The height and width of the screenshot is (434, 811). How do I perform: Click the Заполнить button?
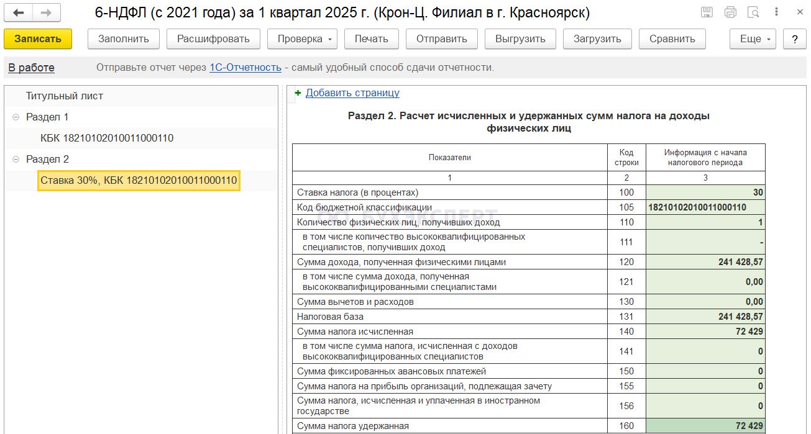click(x=124, y=38)
